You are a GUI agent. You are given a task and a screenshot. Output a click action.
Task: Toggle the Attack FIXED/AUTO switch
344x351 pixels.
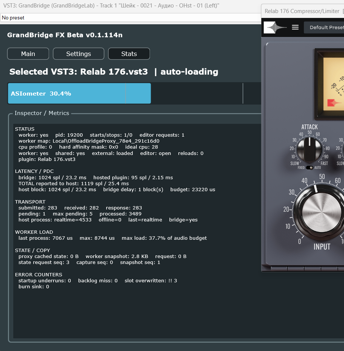coord(310,168)
